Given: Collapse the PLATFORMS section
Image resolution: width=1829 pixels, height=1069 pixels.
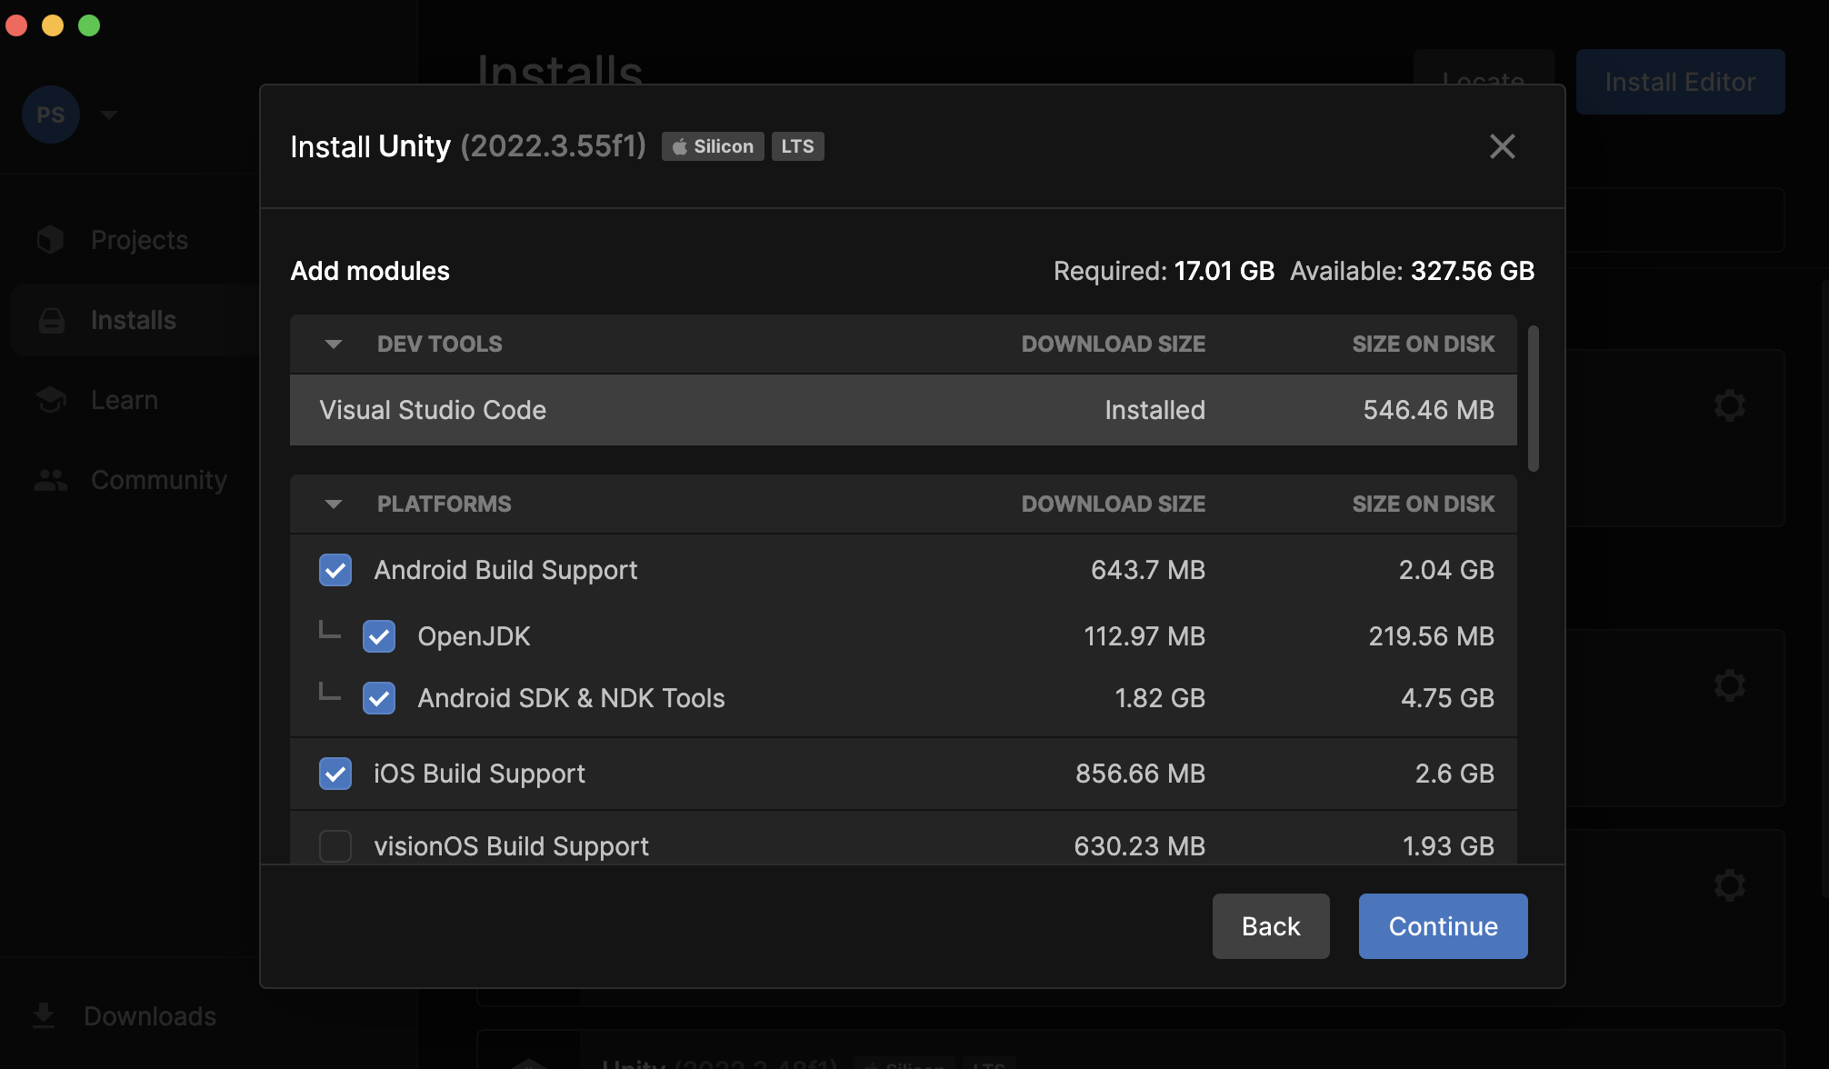Looking at the screenshot, I should pyautogui.click(x=334, y=505).
